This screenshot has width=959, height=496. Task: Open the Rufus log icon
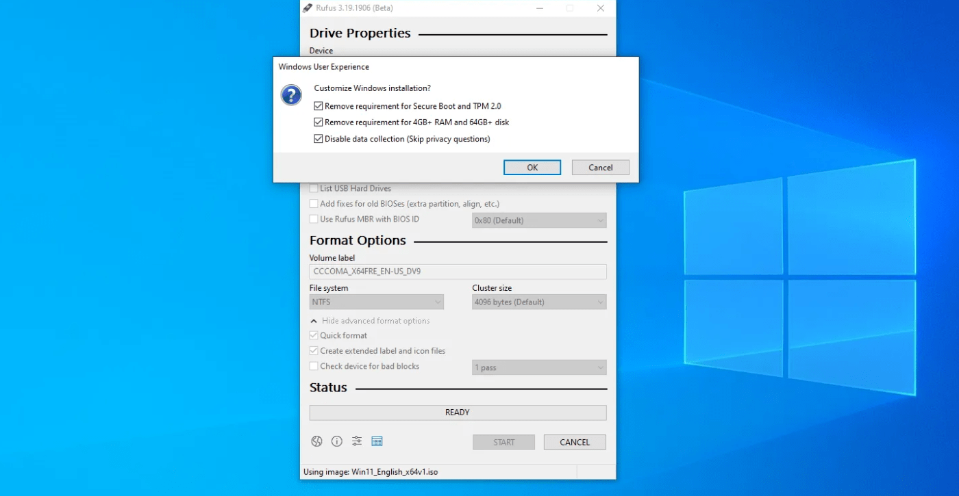377,441
